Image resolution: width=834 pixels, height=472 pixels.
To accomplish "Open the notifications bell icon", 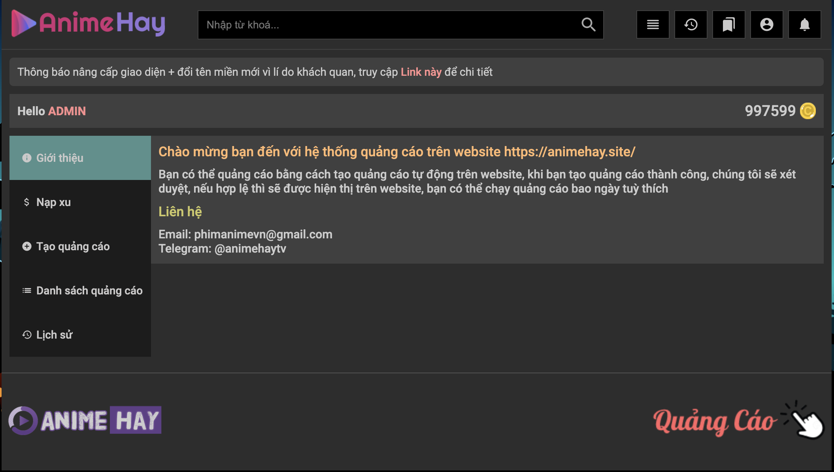I will tap(804, 24).
